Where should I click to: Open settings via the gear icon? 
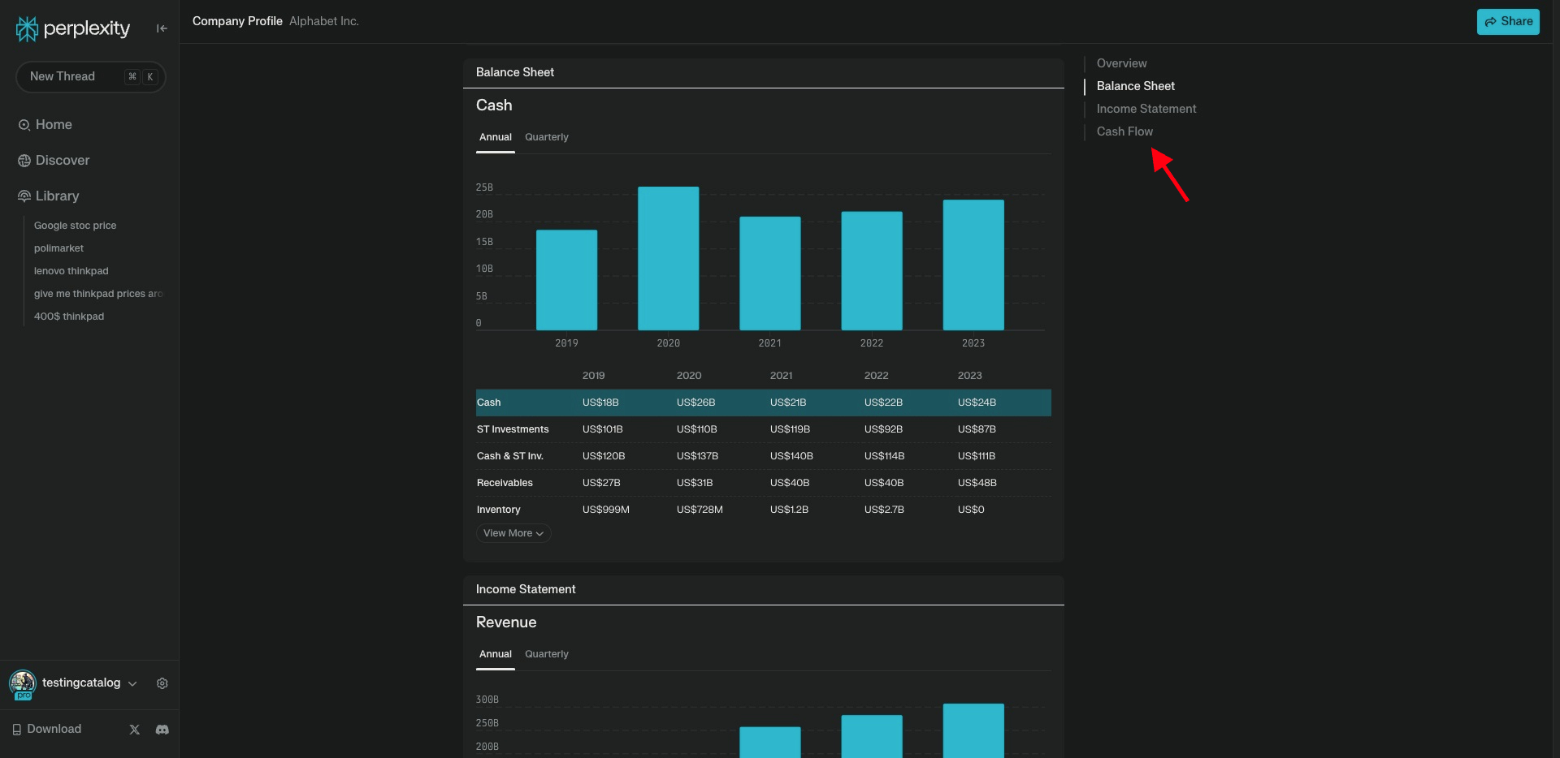(x=162, y=683)
